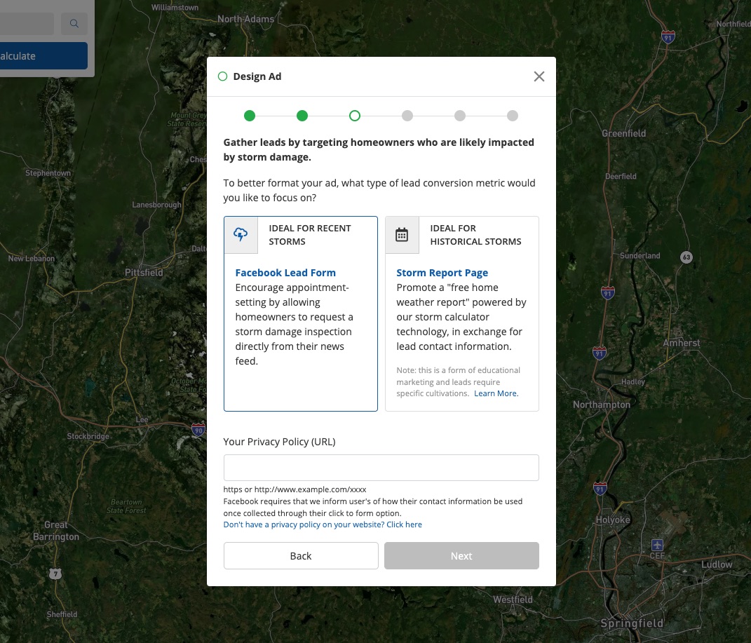
Task: Focus the Privacy Policy URL field
Action: coord(381,468)
